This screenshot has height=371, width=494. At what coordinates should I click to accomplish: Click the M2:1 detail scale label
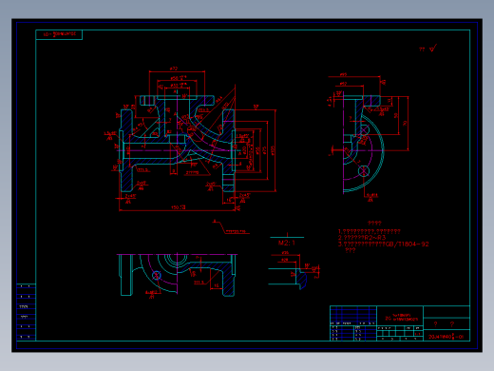click(x=287, y=243)
